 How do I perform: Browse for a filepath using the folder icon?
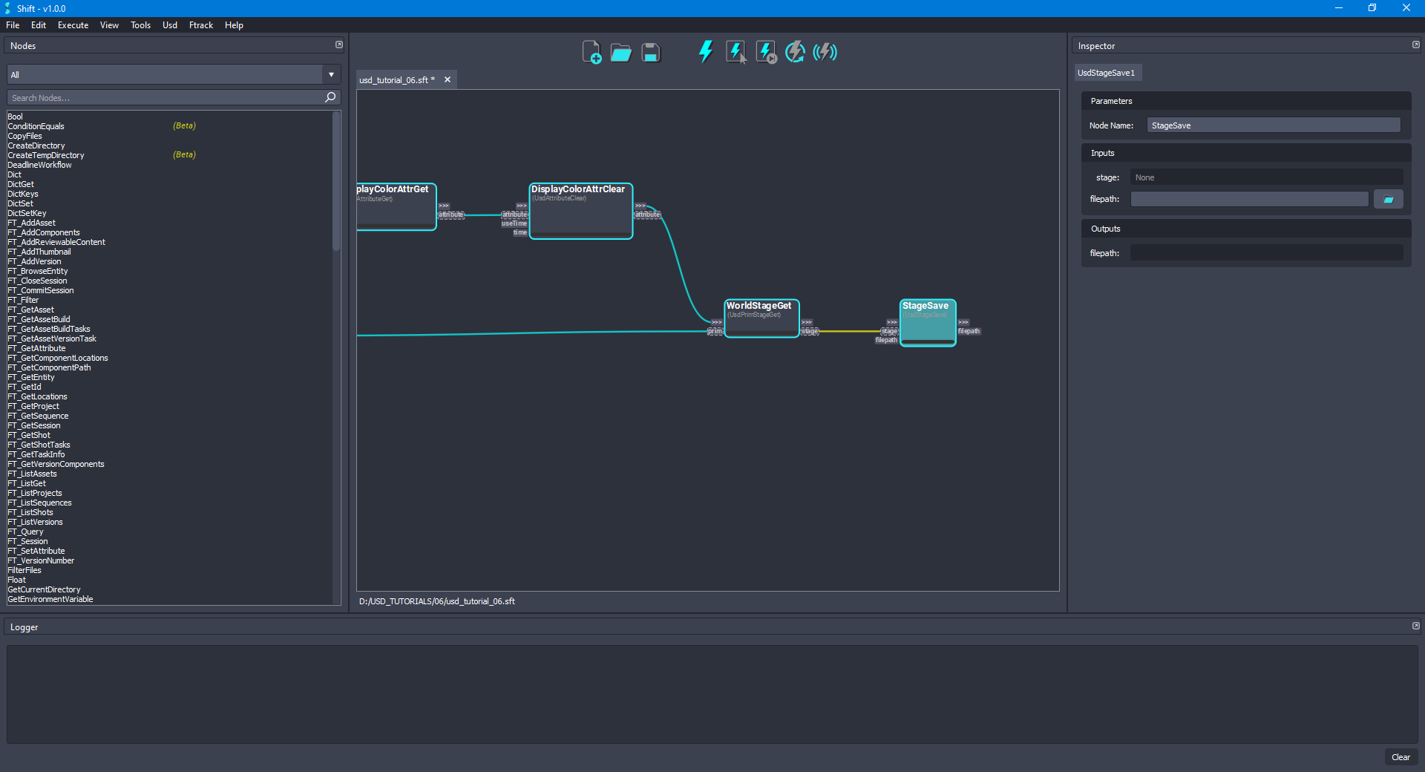coord(1387,199)
